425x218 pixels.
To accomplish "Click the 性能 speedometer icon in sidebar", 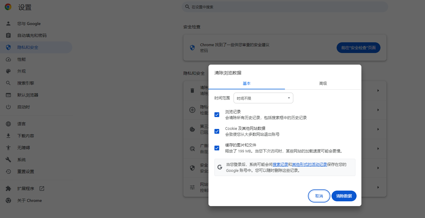I will click(x=8, y=59).
